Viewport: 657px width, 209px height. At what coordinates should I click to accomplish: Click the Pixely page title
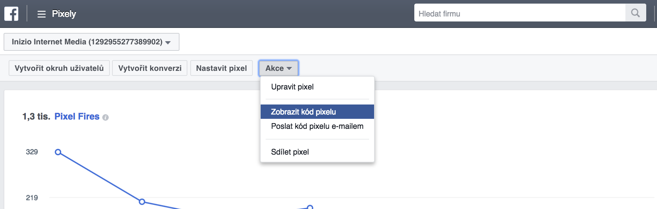(64, 14)
